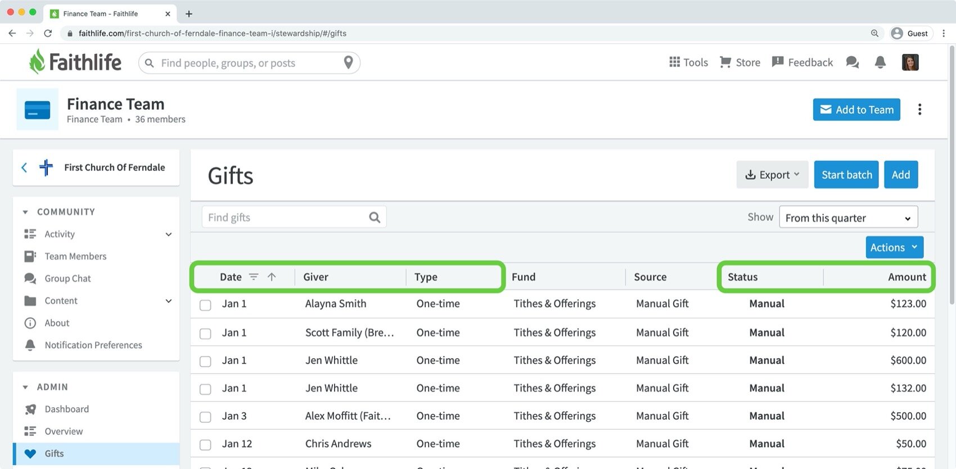Sort by the Amount column
The height and width of the screenshot is (469, 956).
coord(907,277)
